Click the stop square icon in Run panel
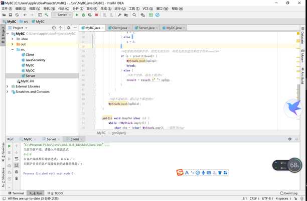This screenshot has width=307, height=201. pyautogui.click(x=9, y=153)
